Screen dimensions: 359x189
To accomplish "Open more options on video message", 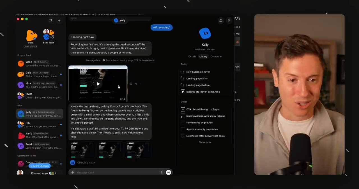I will click(141, 84).
